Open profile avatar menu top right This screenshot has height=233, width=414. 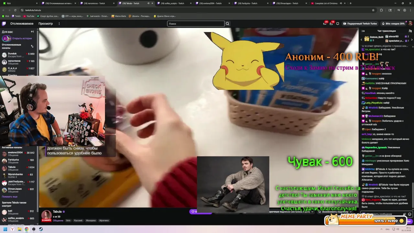[410, 24]
